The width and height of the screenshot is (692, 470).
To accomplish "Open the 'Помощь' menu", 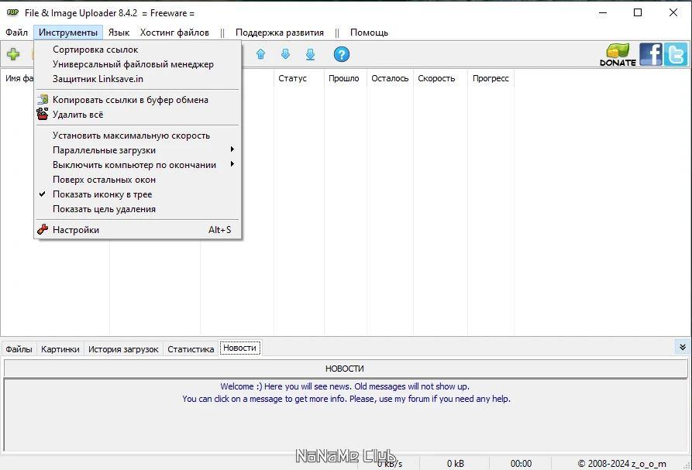I will click(x=369, y=33).
